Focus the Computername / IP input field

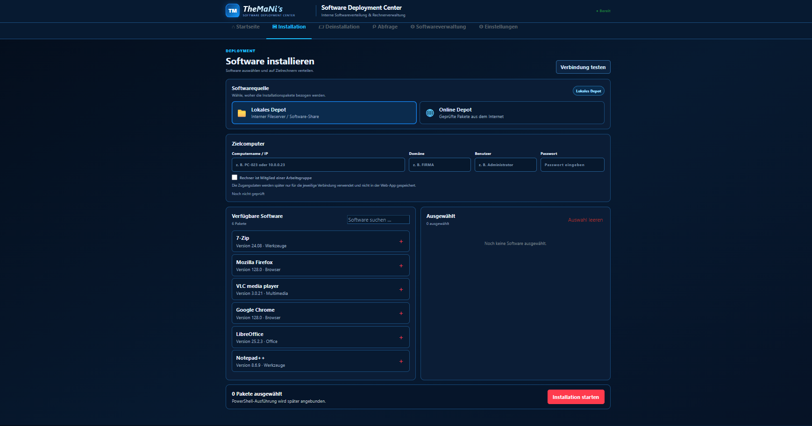coord(318,165)
